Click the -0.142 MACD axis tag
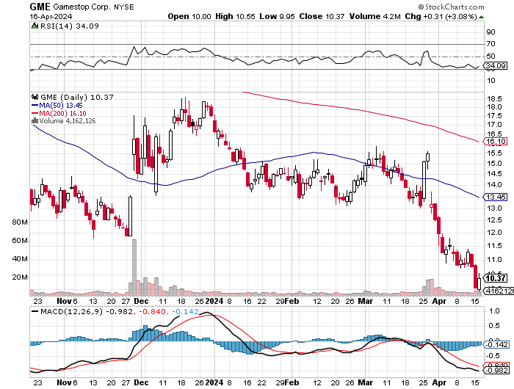The height and width of the screenshot is (389, 514). pyautogui.click(x=496, y=345)
